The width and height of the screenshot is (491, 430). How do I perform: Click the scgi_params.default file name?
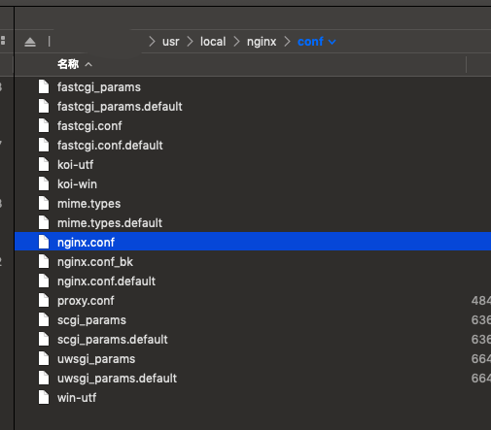point(113,340)
